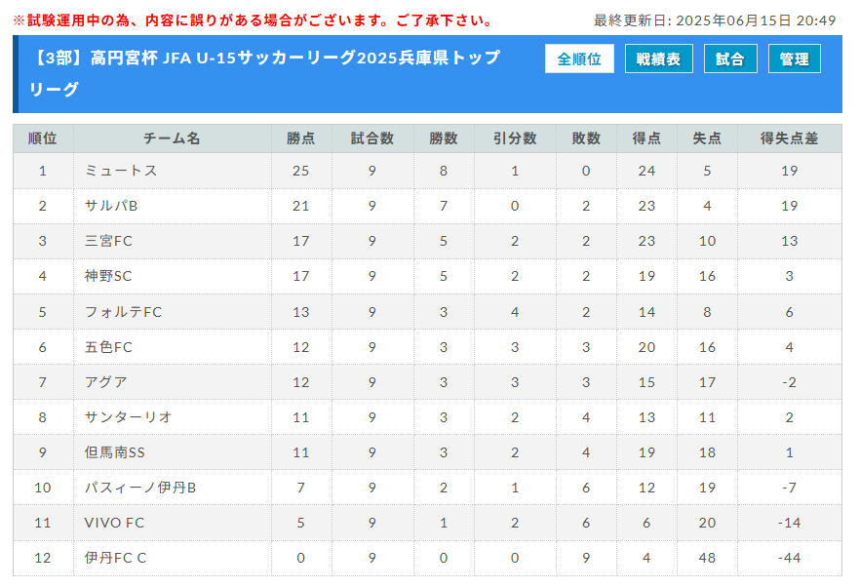Click the 三宮FC team name
860x587 pixels.
pyautogui.click(x=108, y=241)
